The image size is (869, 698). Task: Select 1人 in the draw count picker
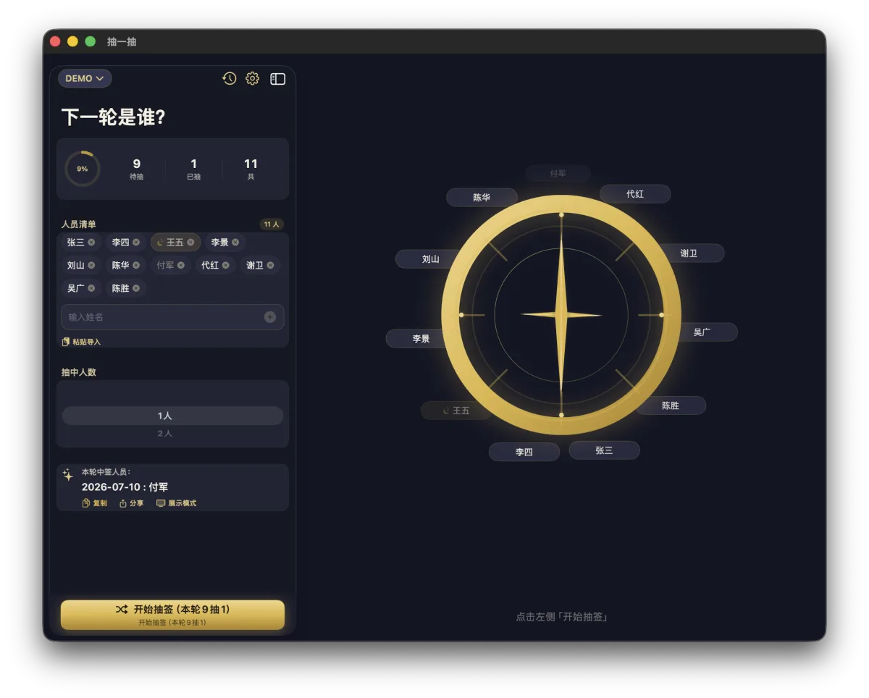[172, 416]
